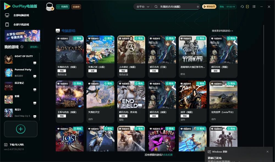Click 点击反馈 feedback link
This screenshot has height=162, width=275.
(168, 155)
